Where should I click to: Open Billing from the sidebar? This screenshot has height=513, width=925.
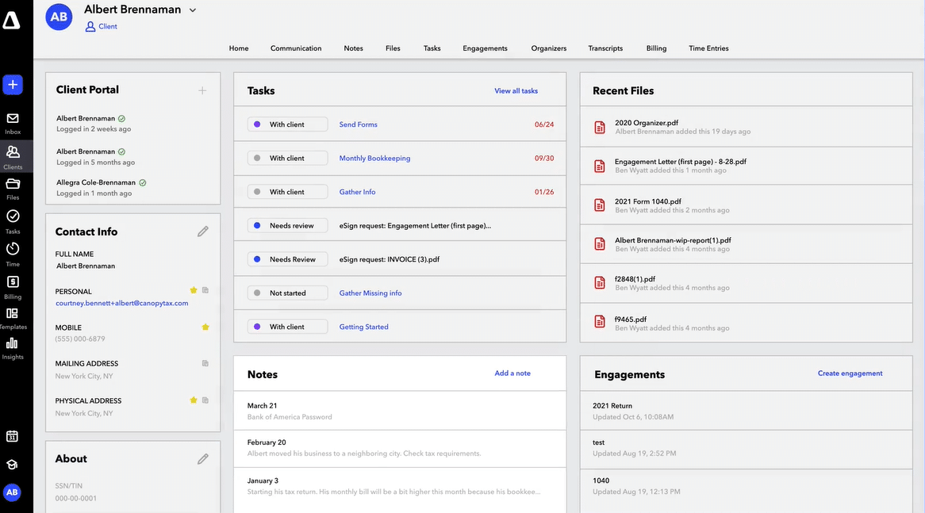tap(11, 283)
